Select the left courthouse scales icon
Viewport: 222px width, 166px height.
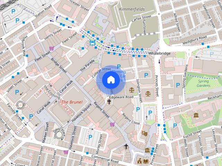132,90
